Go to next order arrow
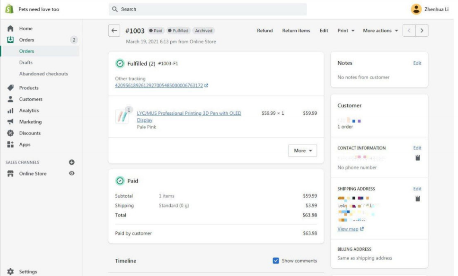 click(x=422, y=31)
